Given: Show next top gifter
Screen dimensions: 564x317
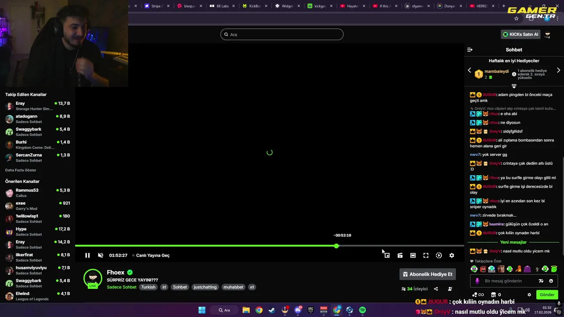Looking at the screenshot, I should 558,70.
